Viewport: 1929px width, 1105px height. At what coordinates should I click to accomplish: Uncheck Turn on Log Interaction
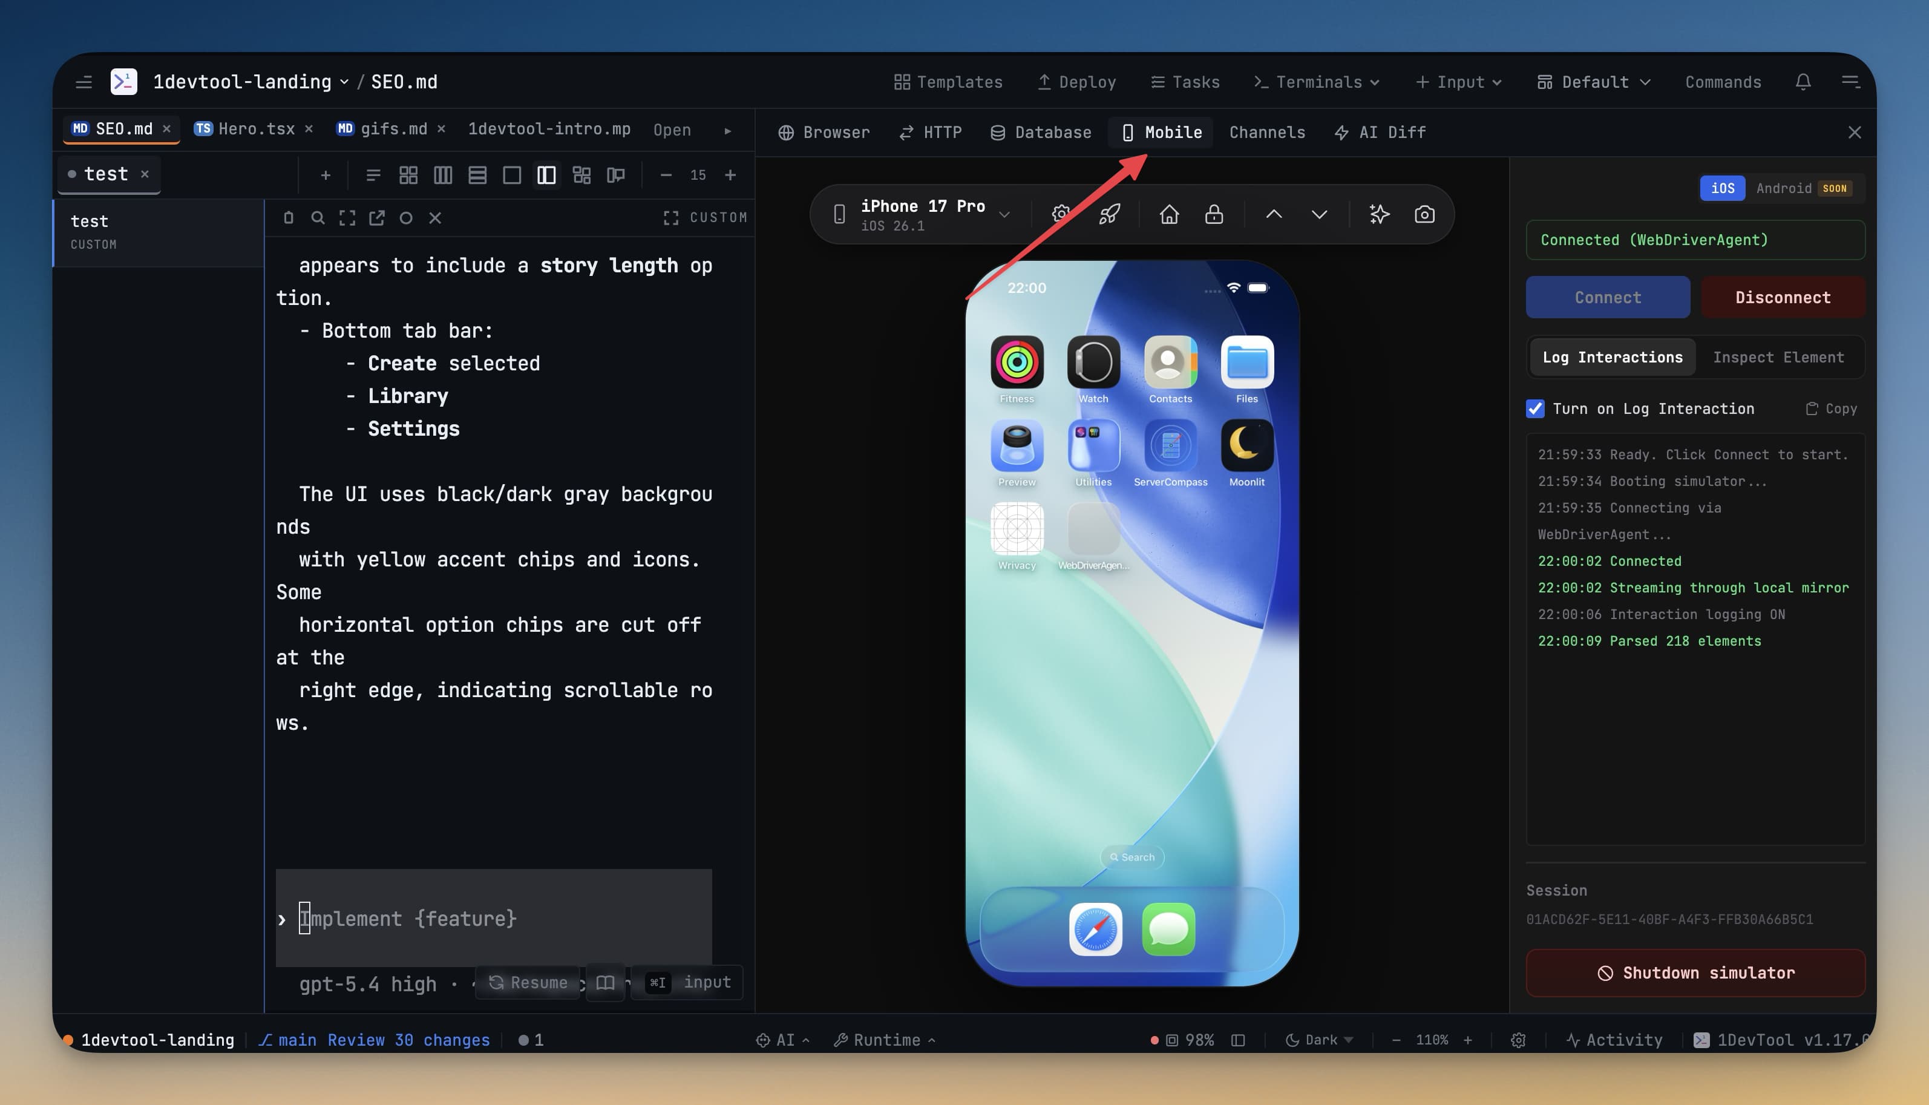(1535, 408)
